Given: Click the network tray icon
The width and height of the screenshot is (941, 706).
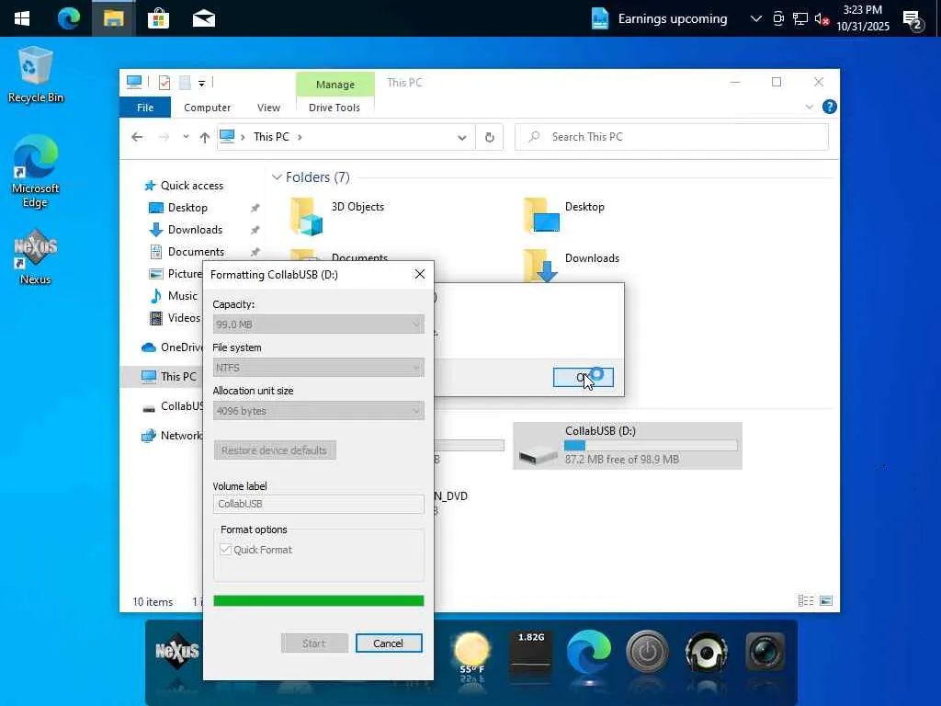Looking at the screenshot, I should click(x=800, y=18).
